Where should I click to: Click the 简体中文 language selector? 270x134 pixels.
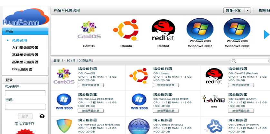[x=237, y=11]
